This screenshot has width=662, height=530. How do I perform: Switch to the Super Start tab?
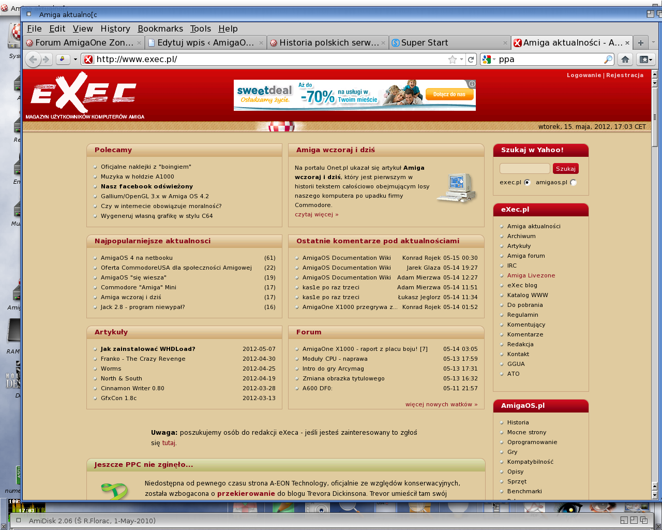[449, 43]
